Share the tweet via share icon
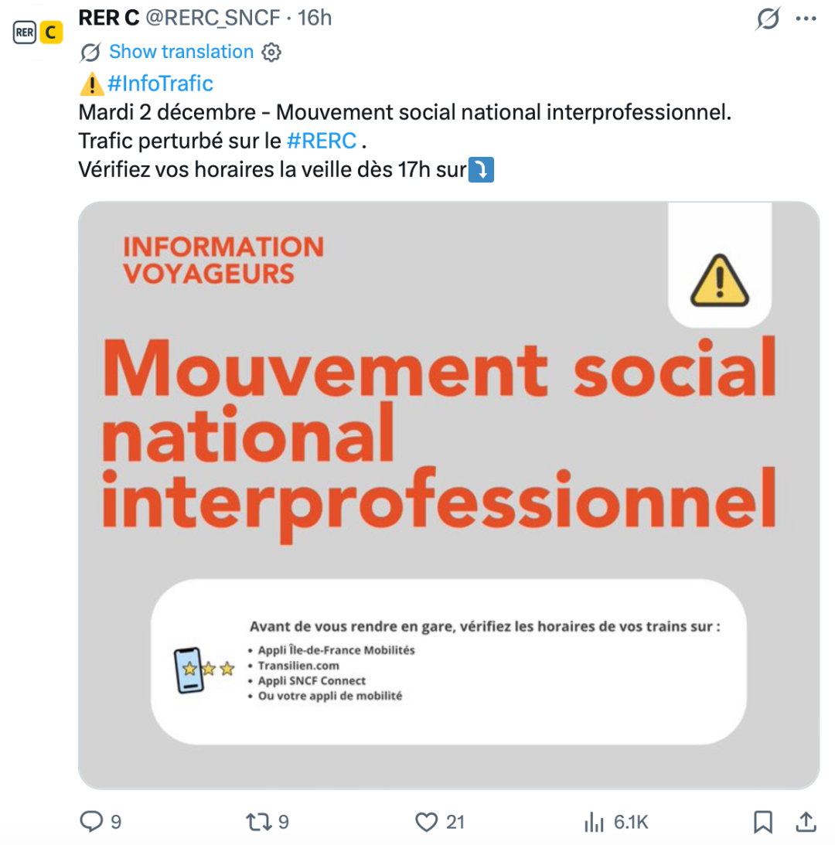This screenshot has width=835, height=845. pos(805,821)
